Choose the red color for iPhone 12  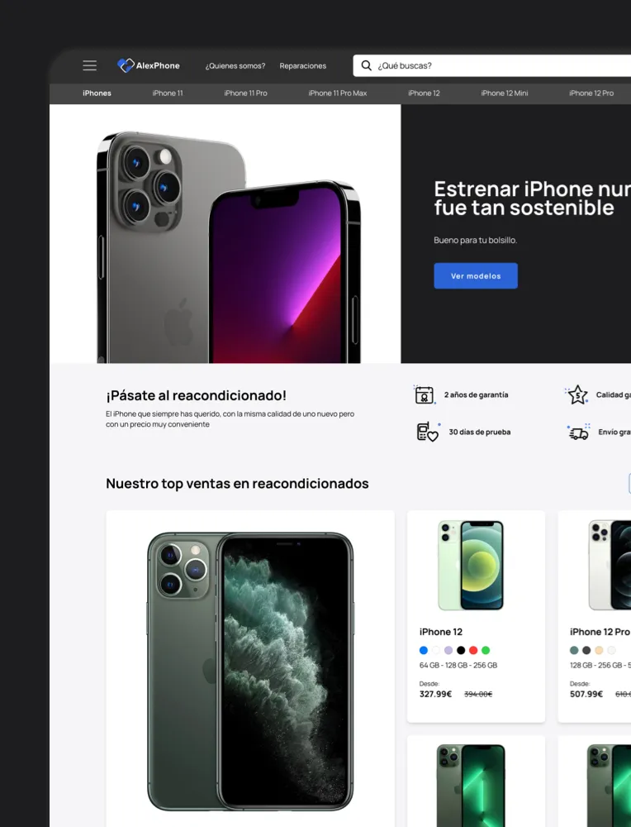point(473,650)
